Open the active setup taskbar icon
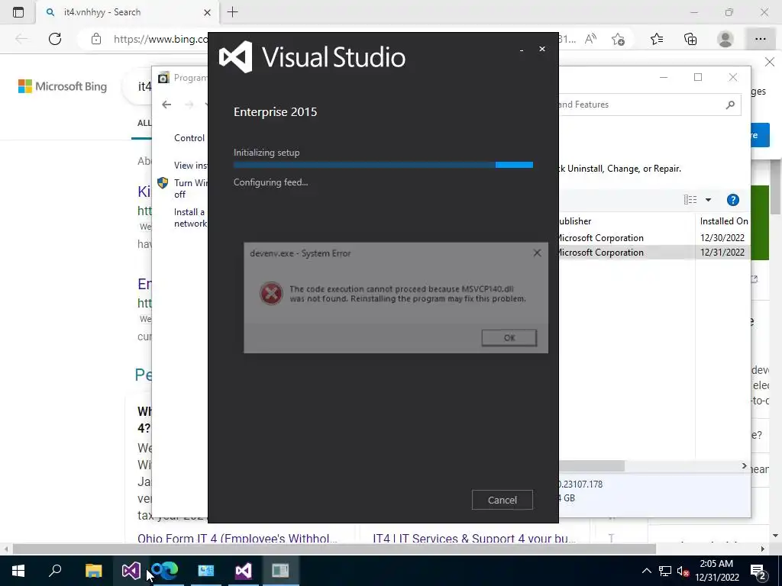The height and width of the screenshot is (586, 782). click(x=281, y=571)
